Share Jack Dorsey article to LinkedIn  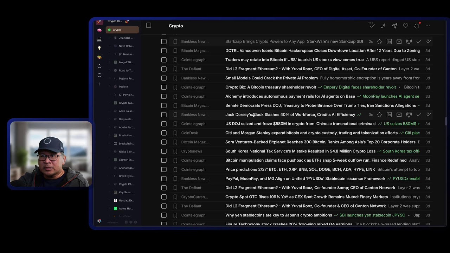pos(389,115)
